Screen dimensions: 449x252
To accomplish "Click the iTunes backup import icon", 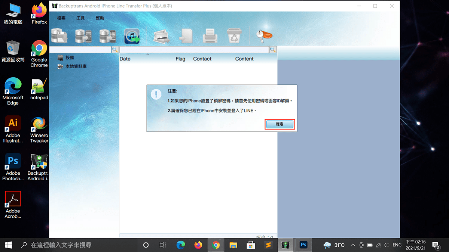I will tap(132, 36).
